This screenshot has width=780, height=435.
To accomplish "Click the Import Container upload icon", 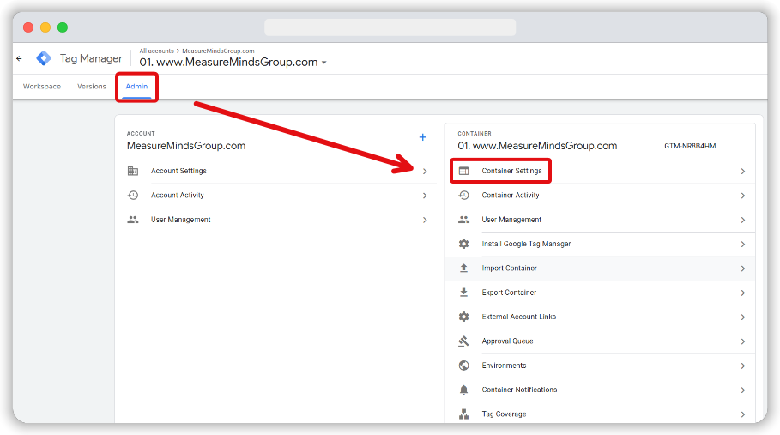I will pos(463,269).
